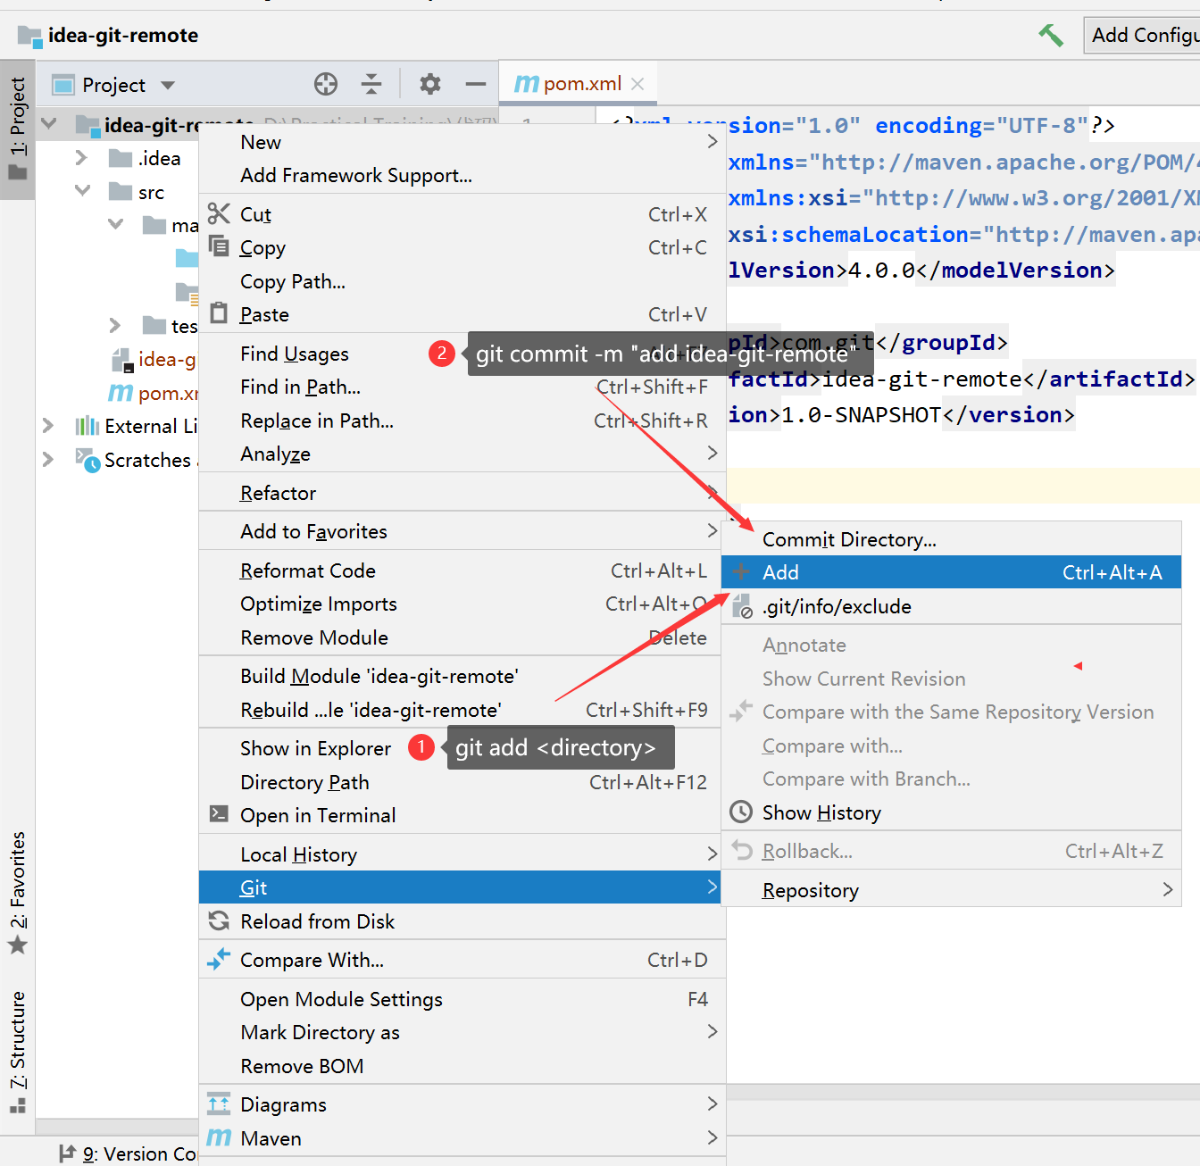Viewport: 1200px width, 1166px height.
Task: Click the .git/info/exclude file icon
Action: 742,607
